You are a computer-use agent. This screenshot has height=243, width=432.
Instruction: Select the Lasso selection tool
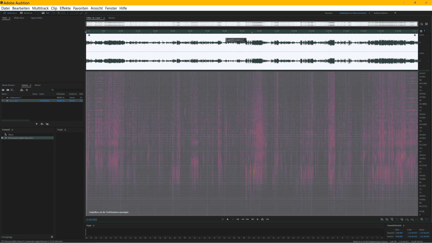(x=77, y=13)
